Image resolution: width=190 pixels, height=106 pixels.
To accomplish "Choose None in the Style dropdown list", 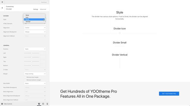I will 34,15.
